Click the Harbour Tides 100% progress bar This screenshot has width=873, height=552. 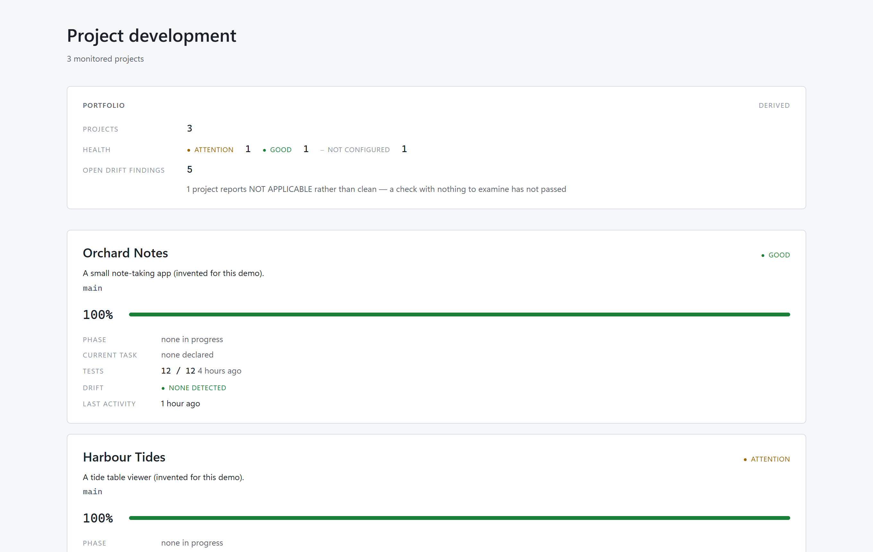coord(459,518)
